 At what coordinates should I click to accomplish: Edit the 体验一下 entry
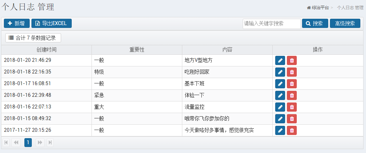coord(280,95)
